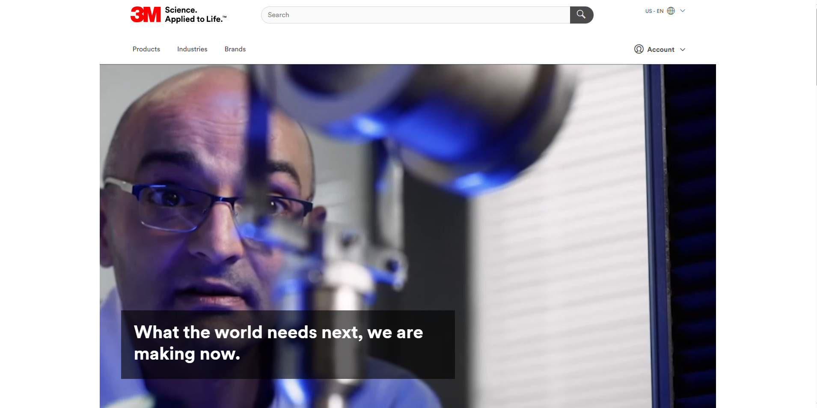Expand the Account dropdown chevron
The image size is (817, 408).
683,50
